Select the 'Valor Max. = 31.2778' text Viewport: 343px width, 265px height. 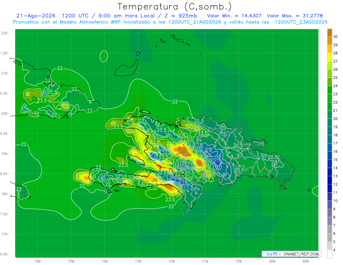click(x=295, y=16)
